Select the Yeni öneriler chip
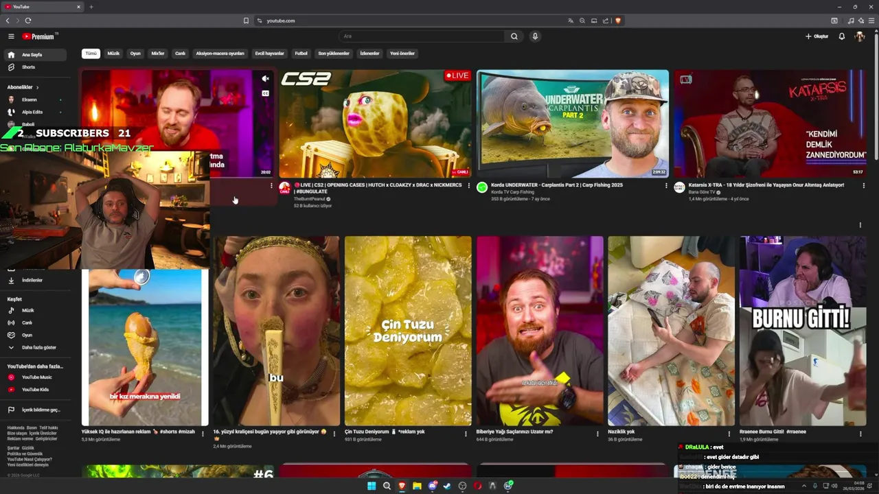Viewport: 879px width, 494px height. click(x=402, y=54)
